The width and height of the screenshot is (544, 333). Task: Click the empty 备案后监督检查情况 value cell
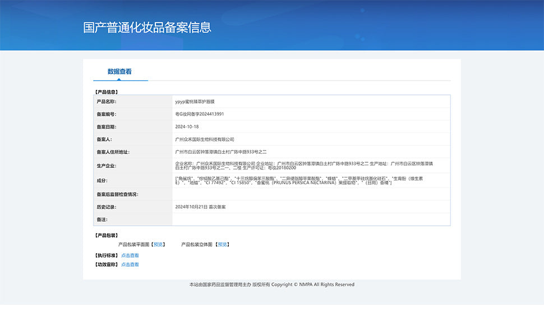click(x=311, y=194)
